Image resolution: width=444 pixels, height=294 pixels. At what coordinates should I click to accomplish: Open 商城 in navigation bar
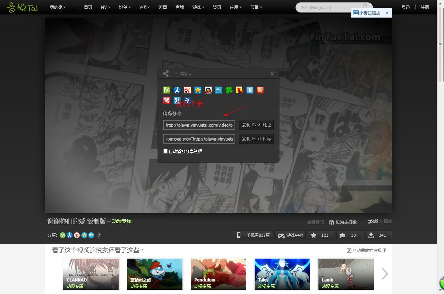(x=180, y=7)
